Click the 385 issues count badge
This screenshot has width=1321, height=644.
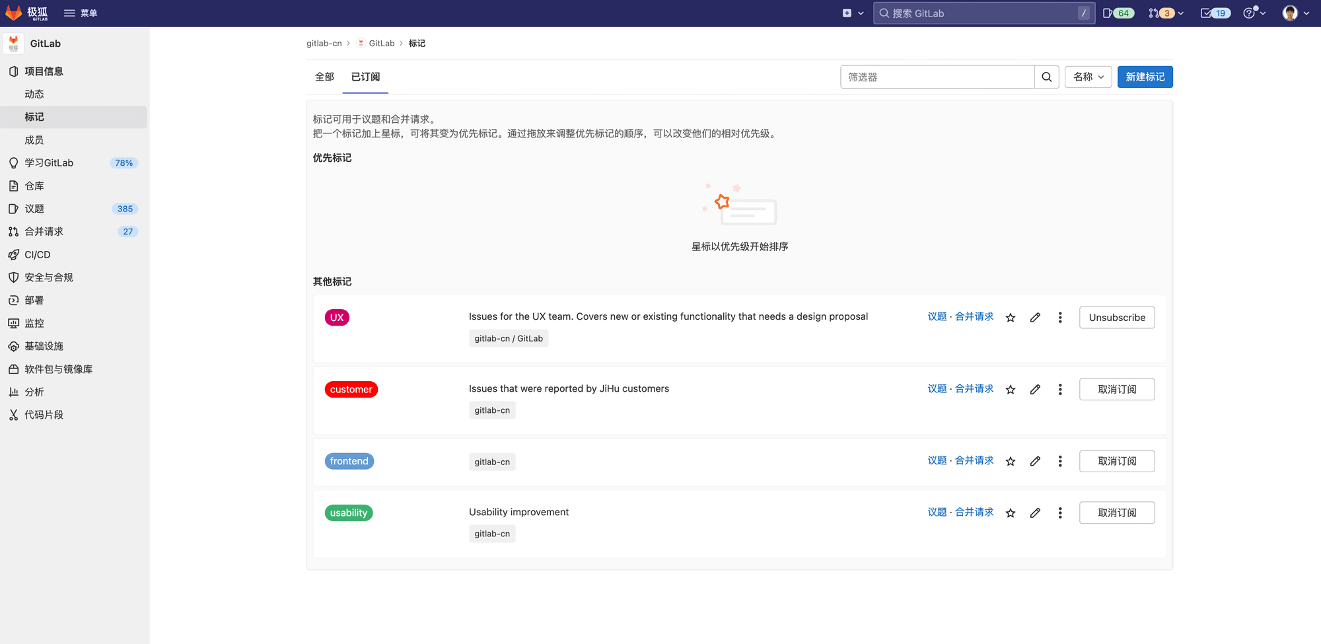[x=125, y=209]
